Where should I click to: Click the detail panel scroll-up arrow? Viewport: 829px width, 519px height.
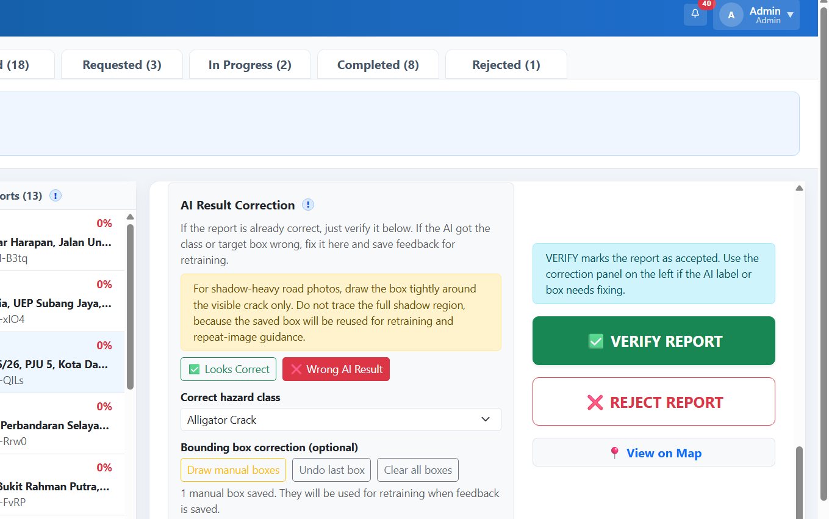799,188
